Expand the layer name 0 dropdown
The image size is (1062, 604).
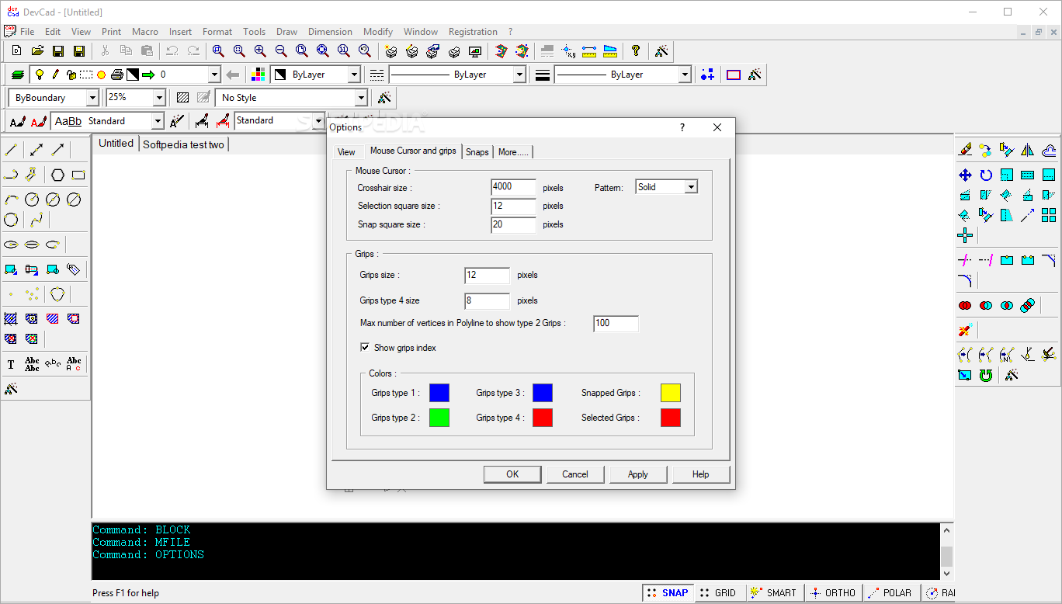tap(214, 75)
